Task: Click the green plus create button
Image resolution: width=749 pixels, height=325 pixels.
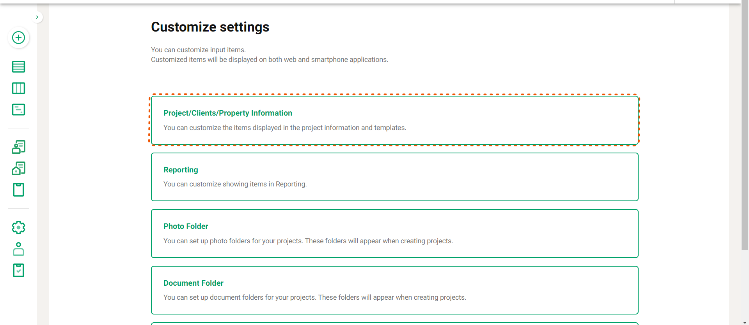Action: [18, 38]
